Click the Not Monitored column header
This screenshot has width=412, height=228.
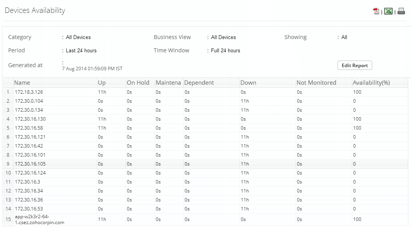tap(316, 83)
